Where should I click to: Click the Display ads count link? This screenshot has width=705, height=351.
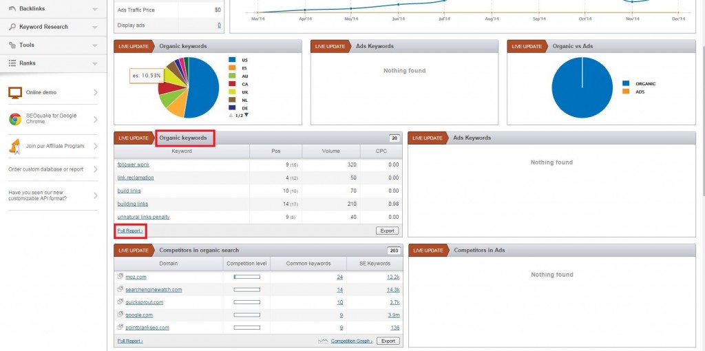(x=219, y=25)
